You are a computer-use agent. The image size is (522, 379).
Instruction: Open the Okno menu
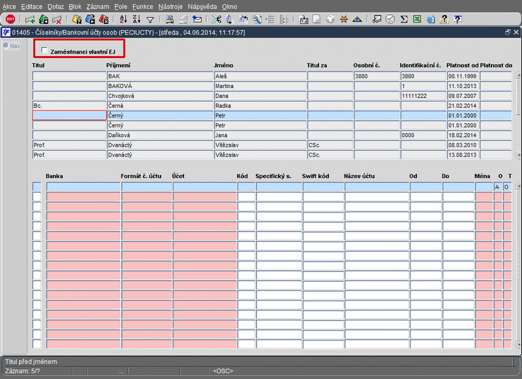click(x=230, y=7)
